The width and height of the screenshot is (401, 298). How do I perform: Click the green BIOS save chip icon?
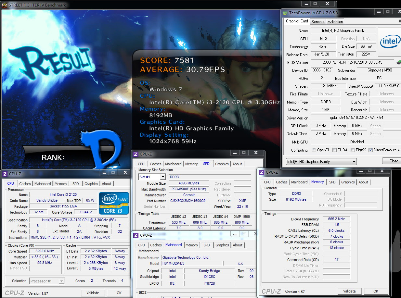coord(399,62)
